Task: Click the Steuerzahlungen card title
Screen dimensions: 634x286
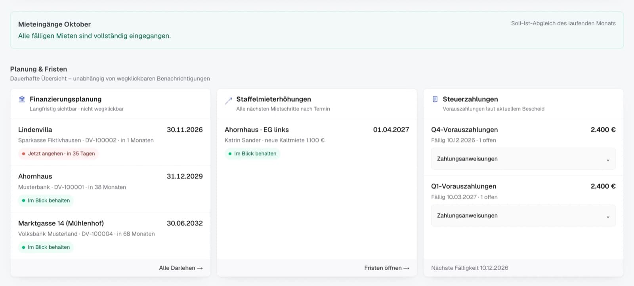Action: coord(470,99)
